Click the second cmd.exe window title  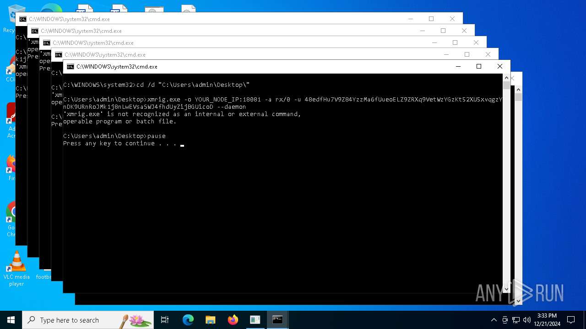click(x=81, y=31)
